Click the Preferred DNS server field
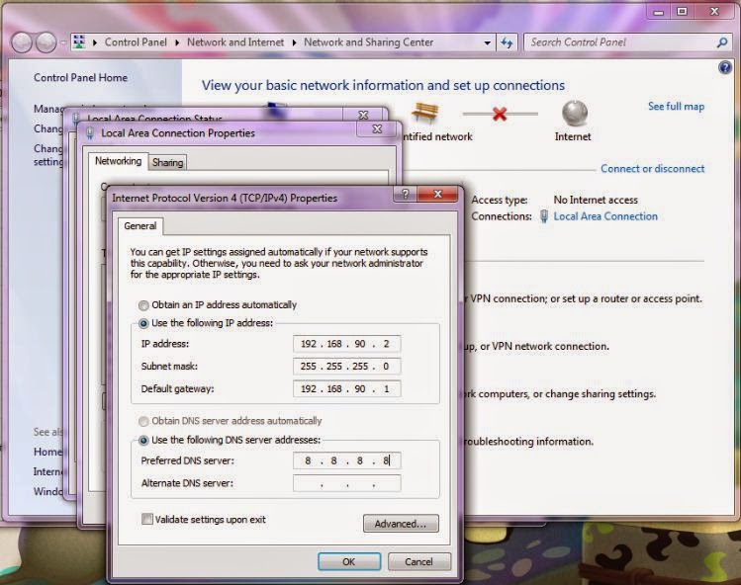 click(x=347, y=460)
